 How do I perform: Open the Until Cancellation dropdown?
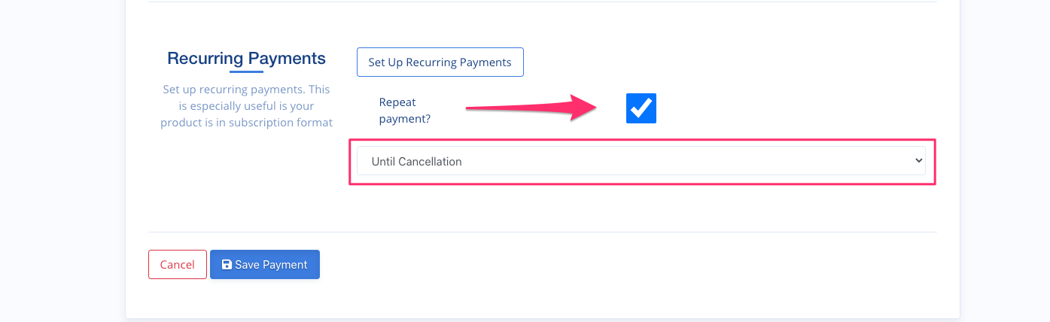click(x=641, y=161)
